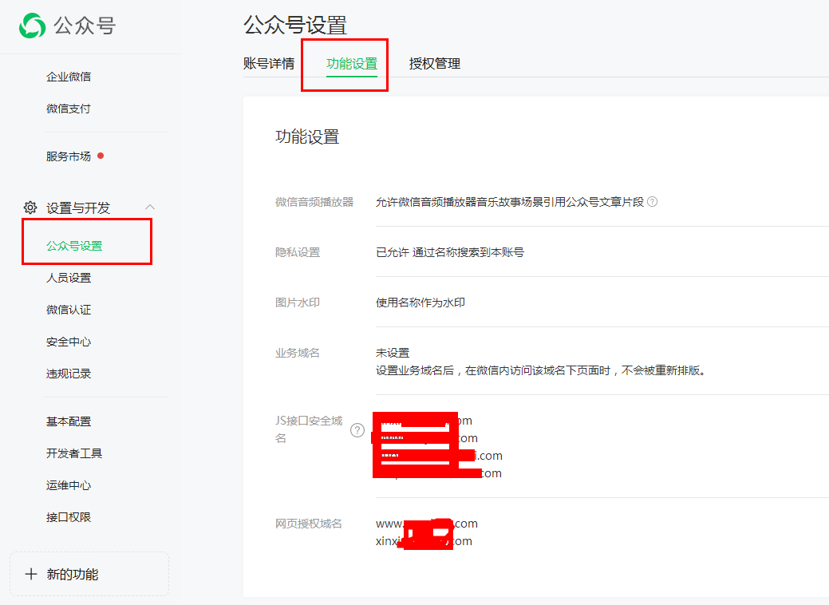Screen dimensions: 829x605
Task: Click the question mark beside JS接口安全域名
Action: coord(357,430)
